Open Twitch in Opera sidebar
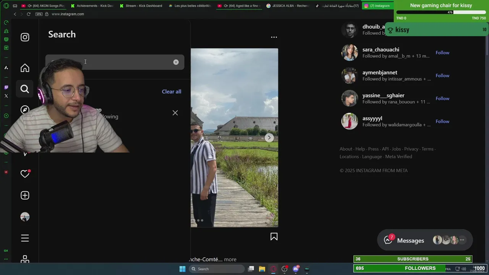Image resolution: width=489 pixels, height=275 pixels. click(x=6, y=87)
